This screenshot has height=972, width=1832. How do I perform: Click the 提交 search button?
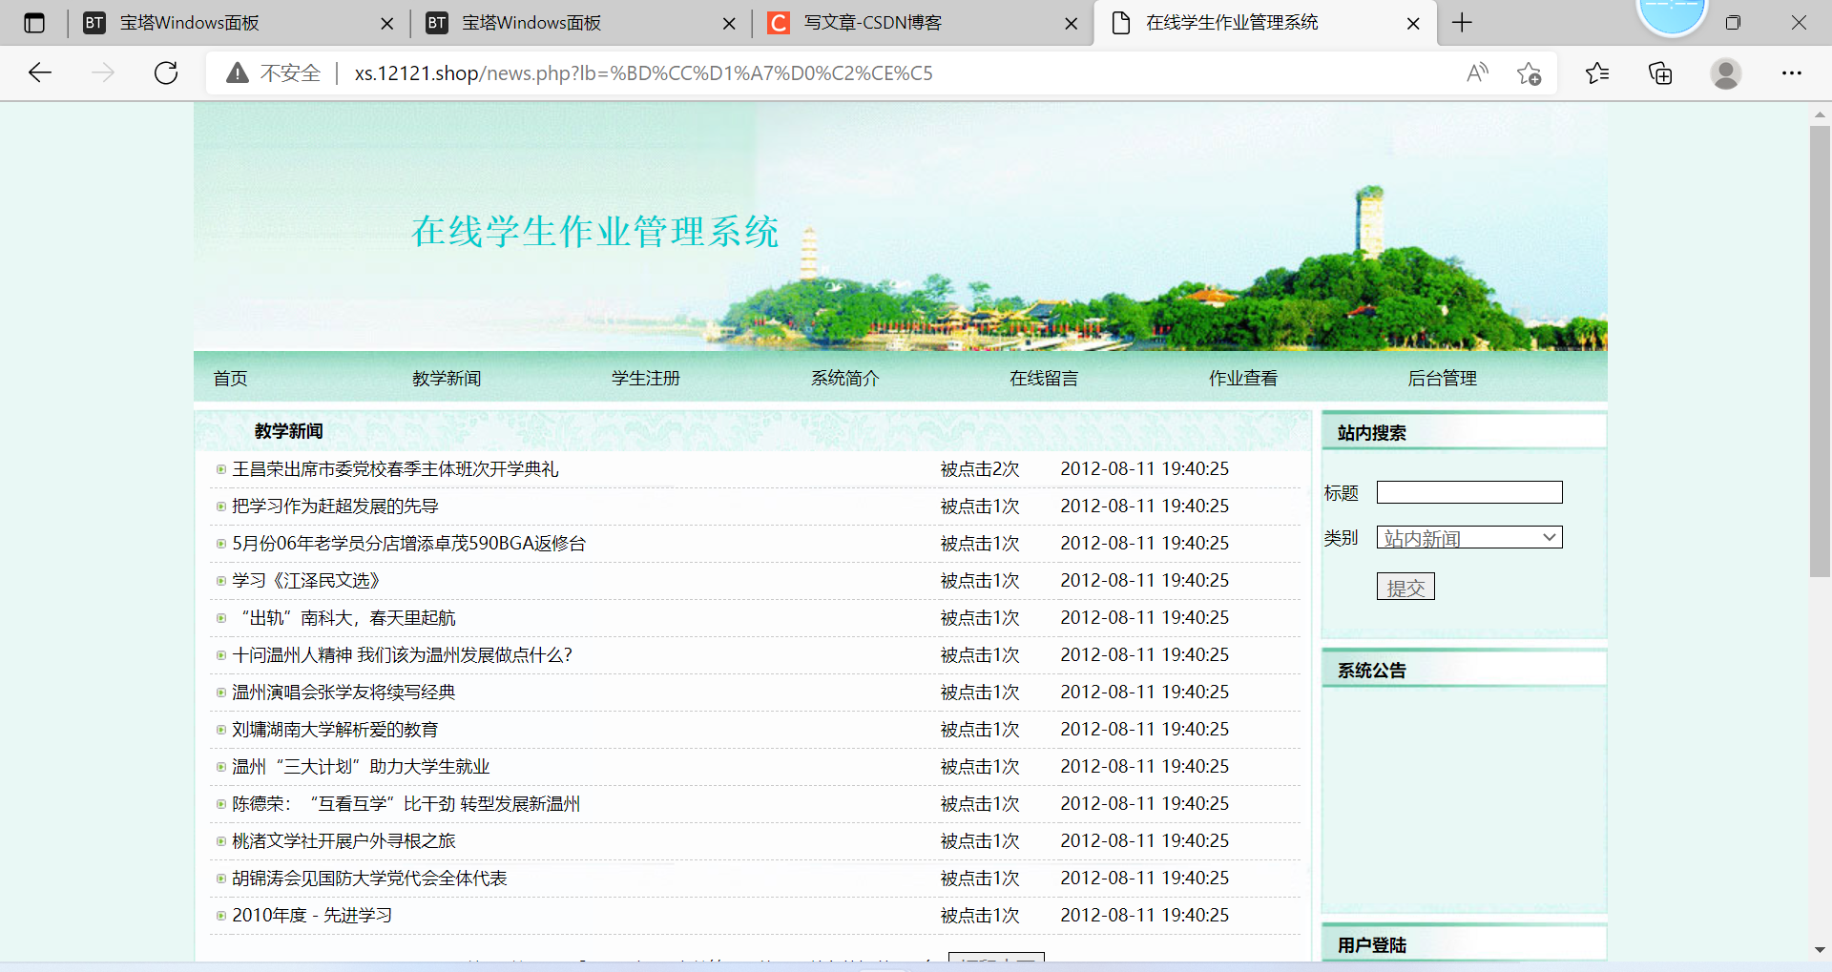(1405, 587)
